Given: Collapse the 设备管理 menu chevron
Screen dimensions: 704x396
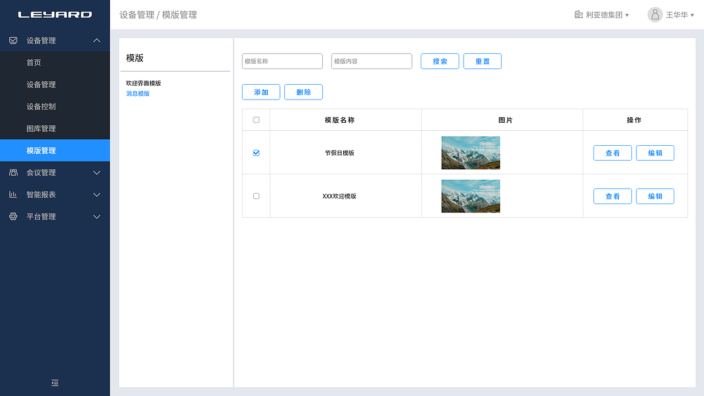Looking at the screenshot, I should pyautogui.click(x=97, y=40).
